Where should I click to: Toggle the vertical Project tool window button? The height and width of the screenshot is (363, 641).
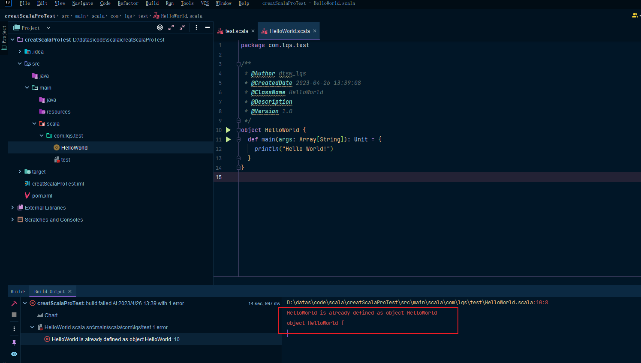click(x=4, y=38)
